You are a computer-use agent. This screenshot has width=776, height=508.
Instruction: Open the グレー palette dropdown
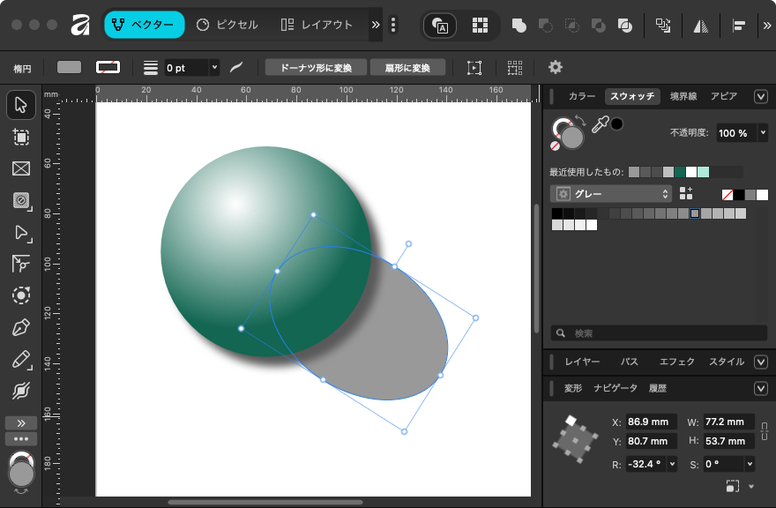click(x=610, y=193)
